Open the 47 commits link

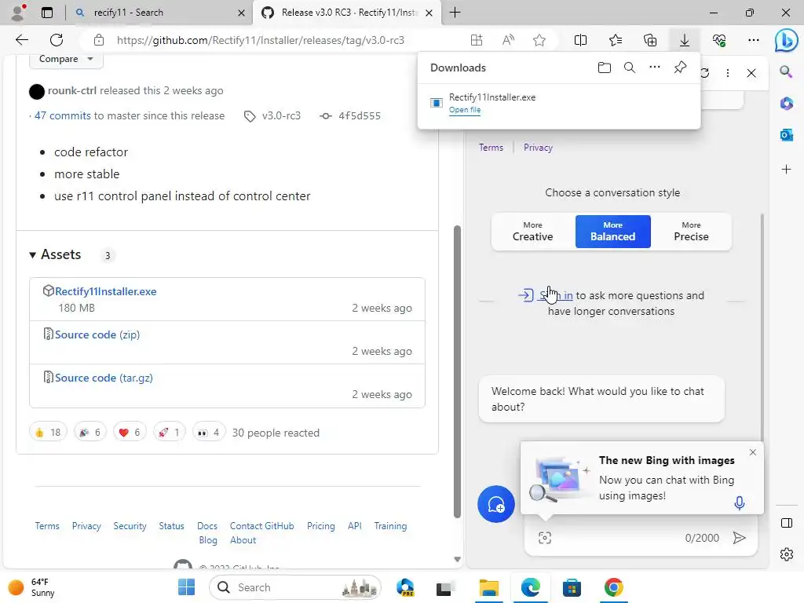63,116
